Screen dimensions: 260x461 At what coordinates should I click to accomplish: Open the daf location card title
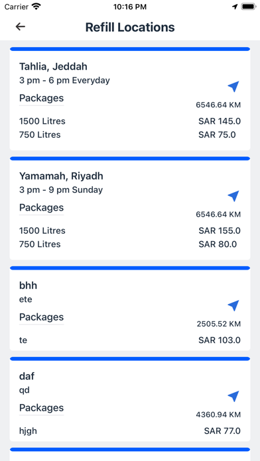(x=27, y=376)
